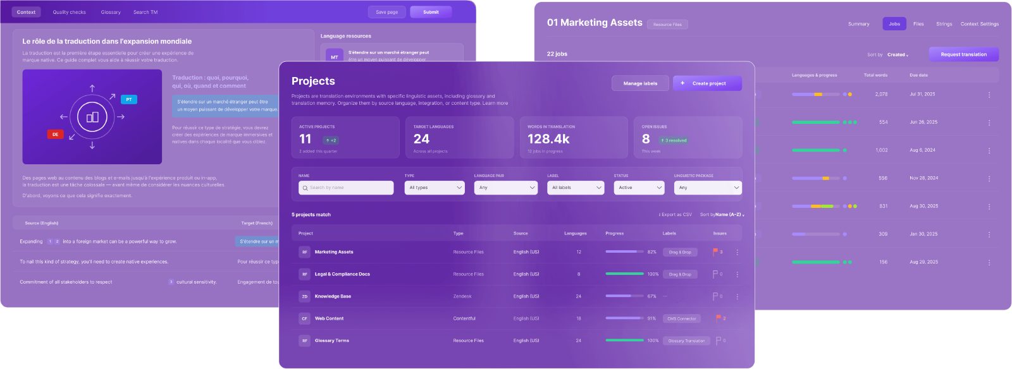
Task: Click the PT language tag in the illustration
Action: click(129, 99)
